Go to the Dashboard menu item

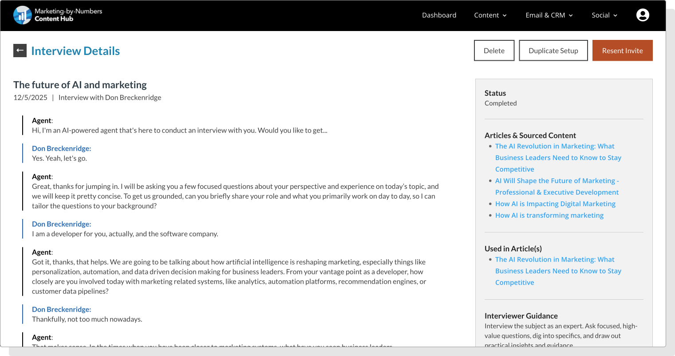click(439, 15)
